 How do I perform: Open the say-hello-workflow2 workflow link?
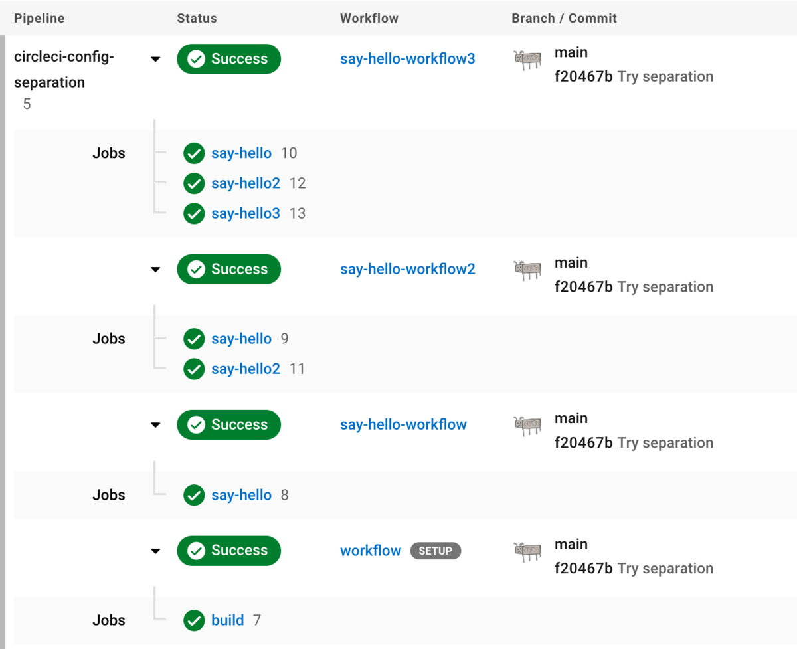coord(407,269)
